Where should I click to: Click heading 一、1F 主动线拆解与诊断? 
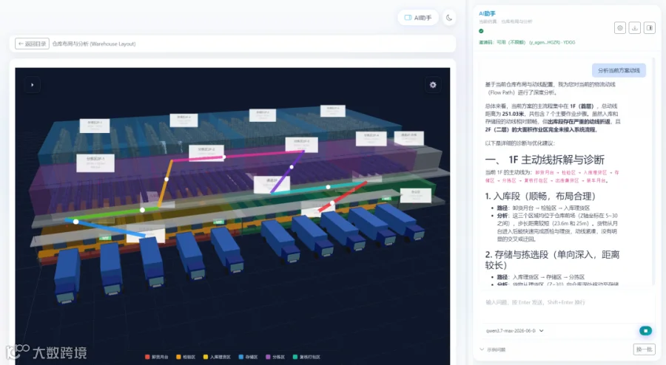point(545,160)
